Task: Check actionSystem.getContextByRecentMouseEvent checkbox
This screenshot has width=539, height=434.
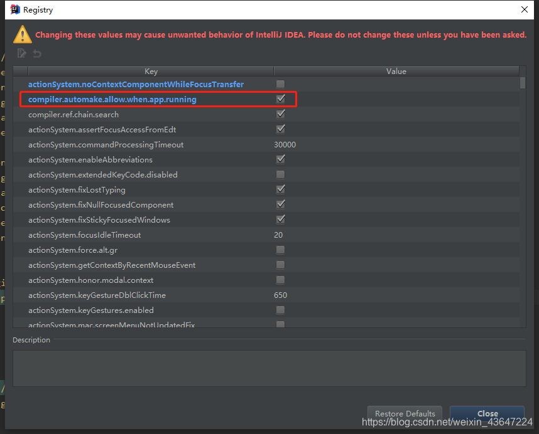Action: point(281,265)
